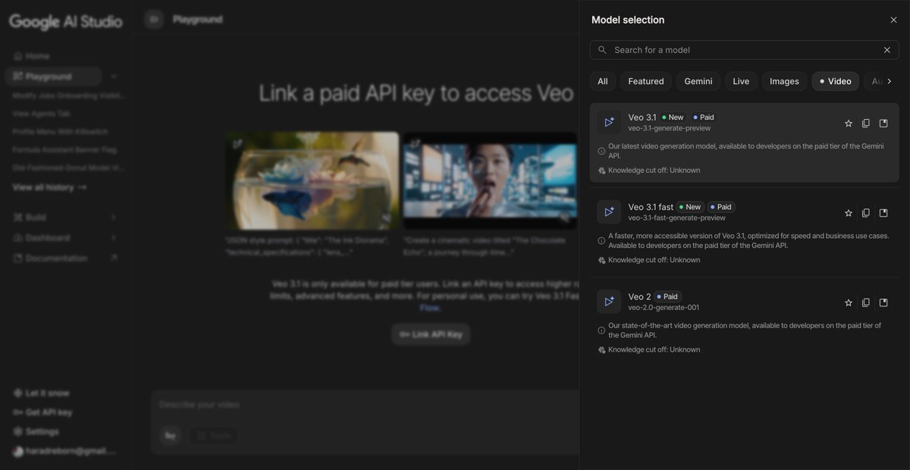
Task: Select the Playground icon in the sidebar
Action: tap(17, 76)
